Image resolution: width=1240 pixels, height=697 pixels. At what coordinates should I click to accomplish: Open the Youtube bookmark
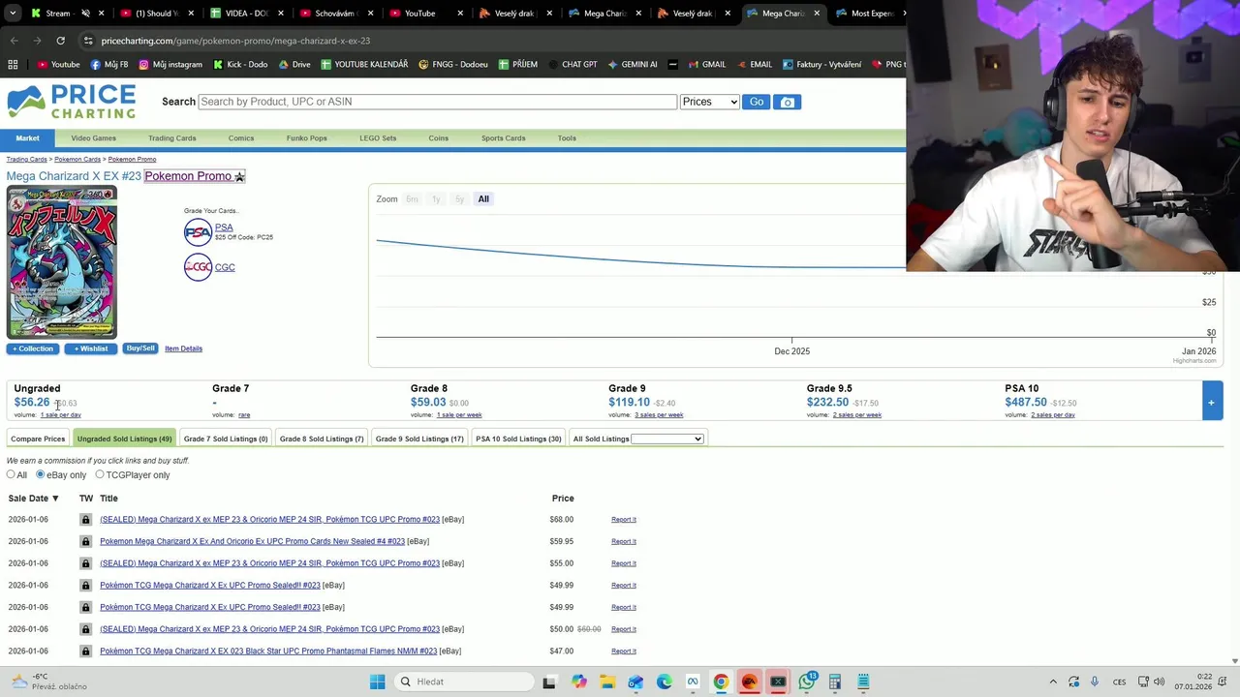pyautogui.click(x=58, y=64)
